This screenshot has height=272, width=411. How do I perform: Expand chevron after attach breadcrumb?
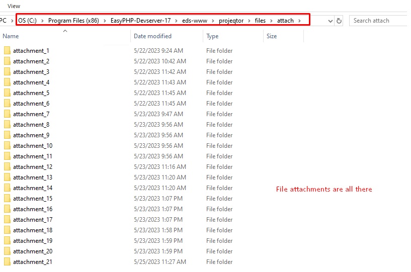pyautogui.click(x=299, y=21)
